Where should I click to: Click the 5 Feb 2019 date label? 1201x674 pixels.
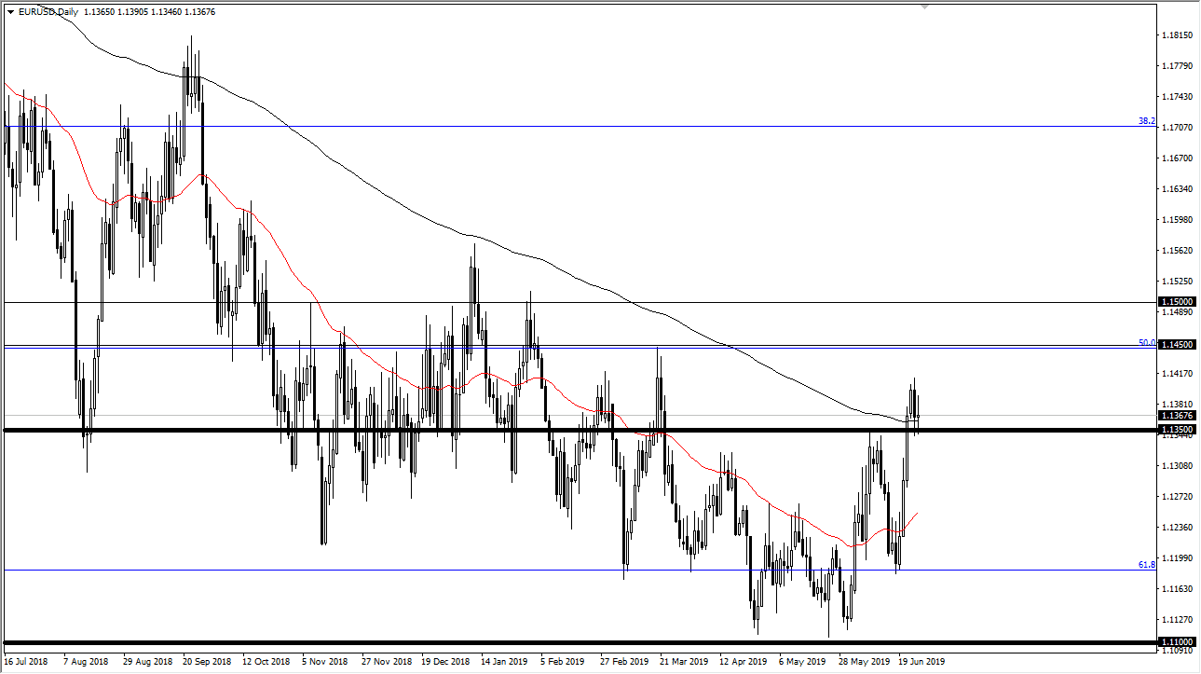563,661
